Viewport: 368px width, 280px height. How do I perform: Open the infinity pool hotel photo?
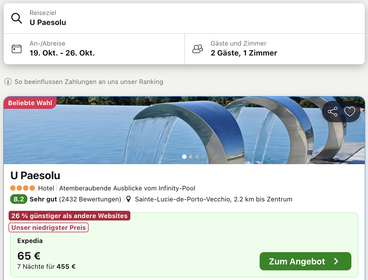coord(161,129)
